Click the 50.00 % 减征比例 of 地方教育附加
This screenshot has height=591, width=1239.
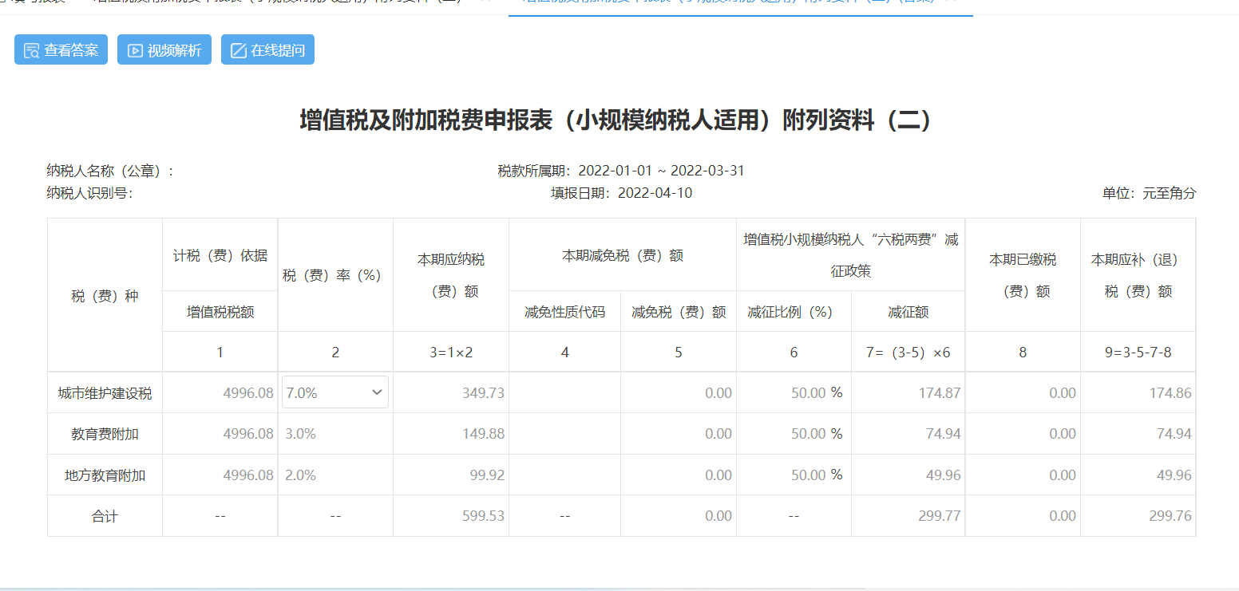[x=817, y=475]
